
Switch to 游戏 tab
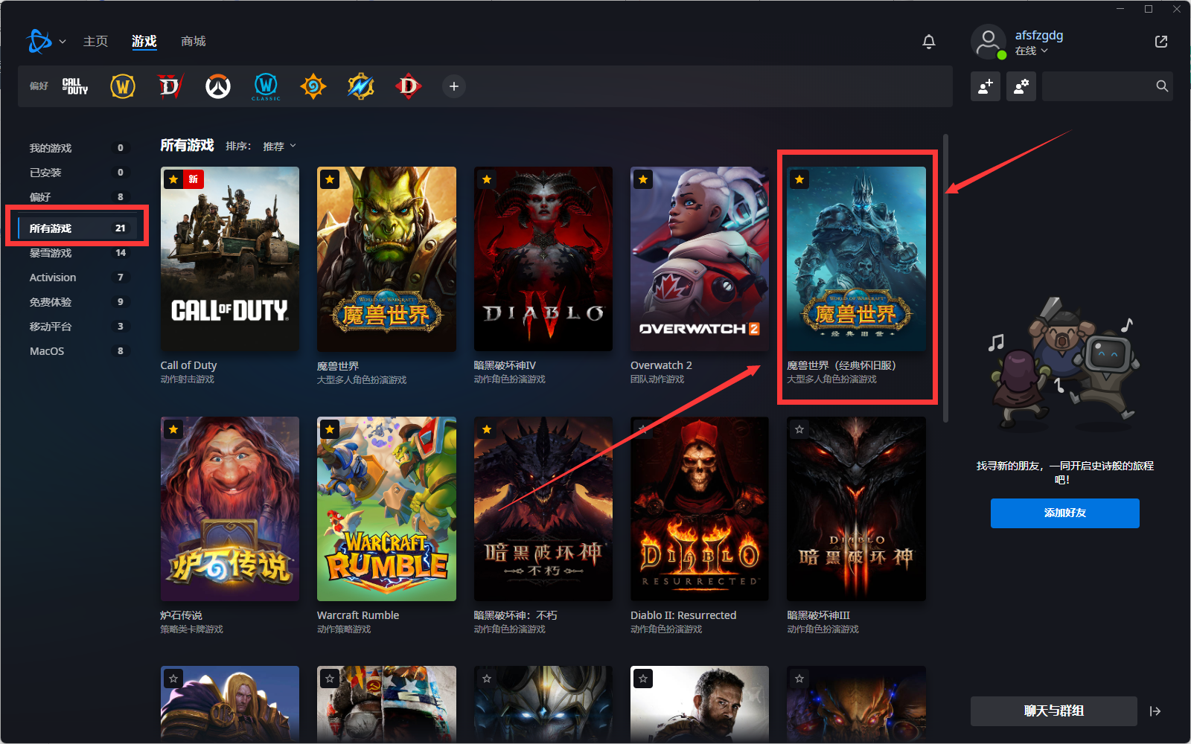[x=144, y=42]
